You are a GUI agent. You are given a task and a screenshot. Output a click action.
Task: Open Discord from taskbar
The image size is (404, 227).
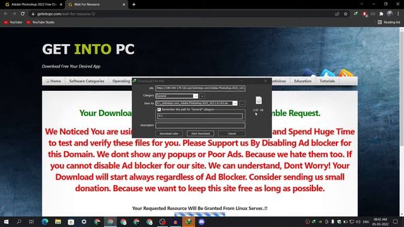201,222
